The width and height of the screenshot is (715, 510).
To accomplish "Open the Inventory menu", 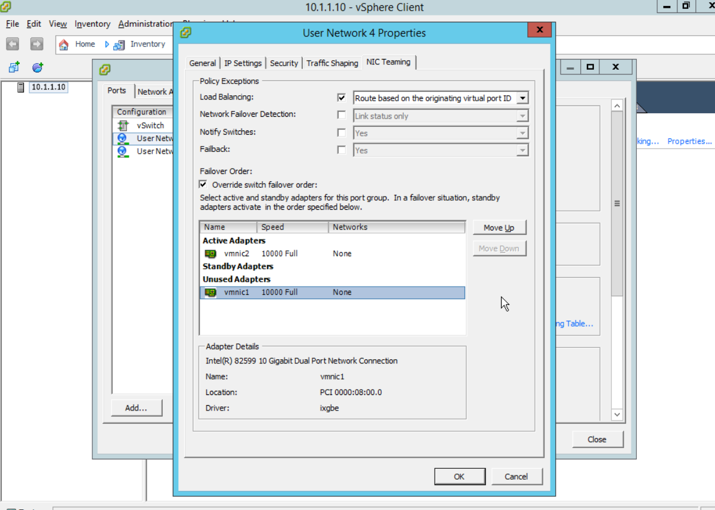I will (x=92, y=24).
